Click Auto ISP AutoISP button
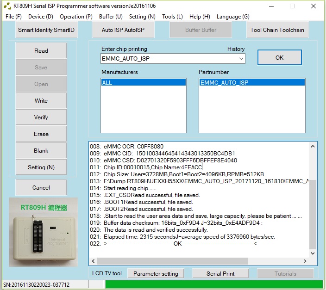Viewport: 326px width, 290px height. tap(123, 30)
